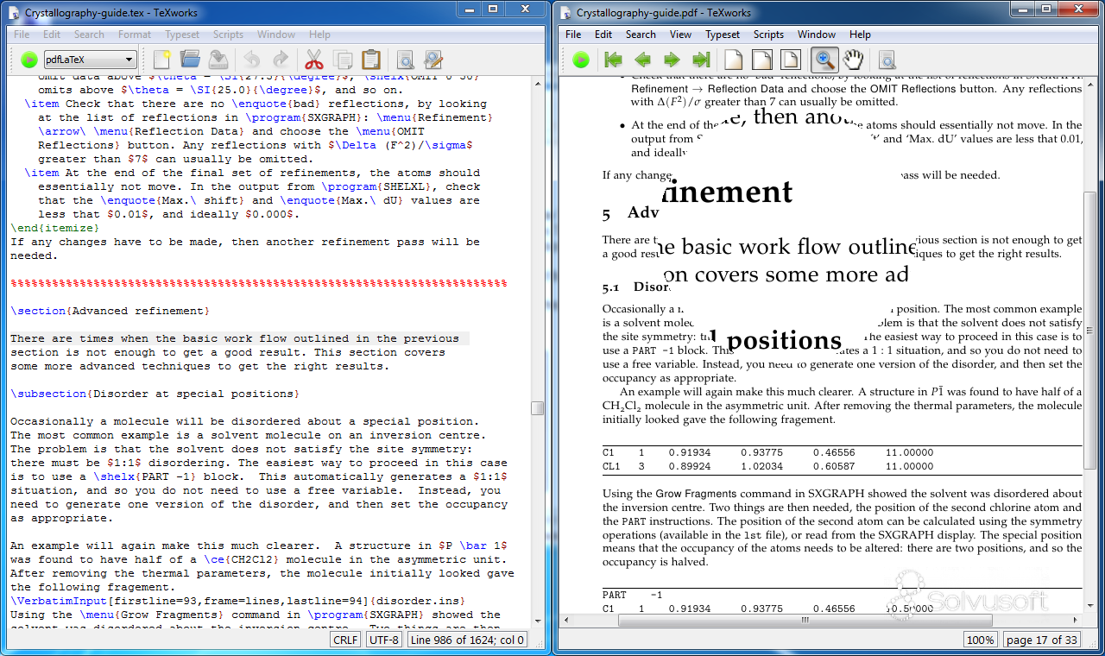
Task: Select the magnifying glass tool in the PDF viewer
Action: click(x=823, y=60)
